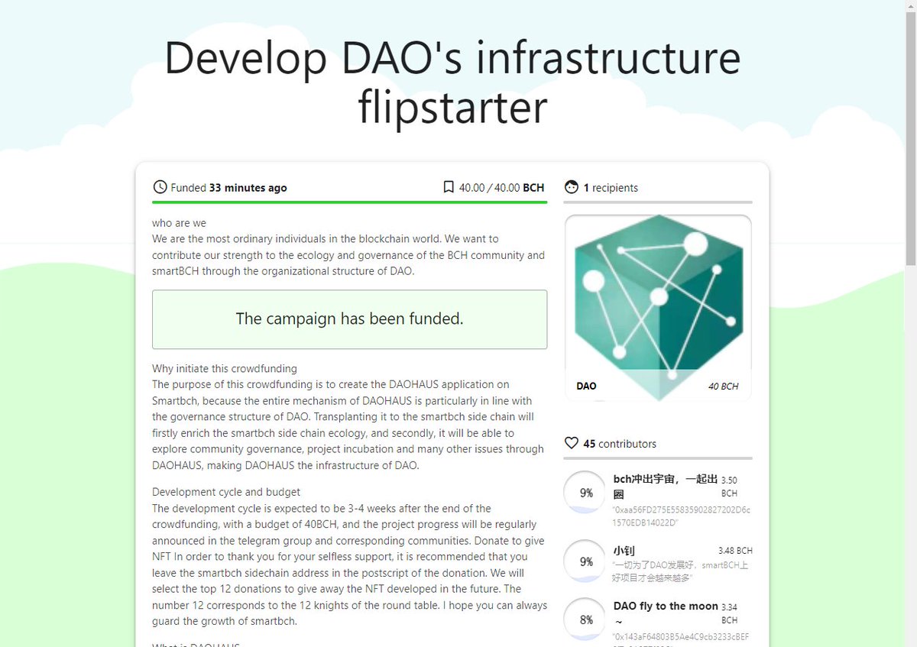The width and height of the screenshot is (917, 647).
Task: Click the 45 contributors heading
Action: coord(619,443)
